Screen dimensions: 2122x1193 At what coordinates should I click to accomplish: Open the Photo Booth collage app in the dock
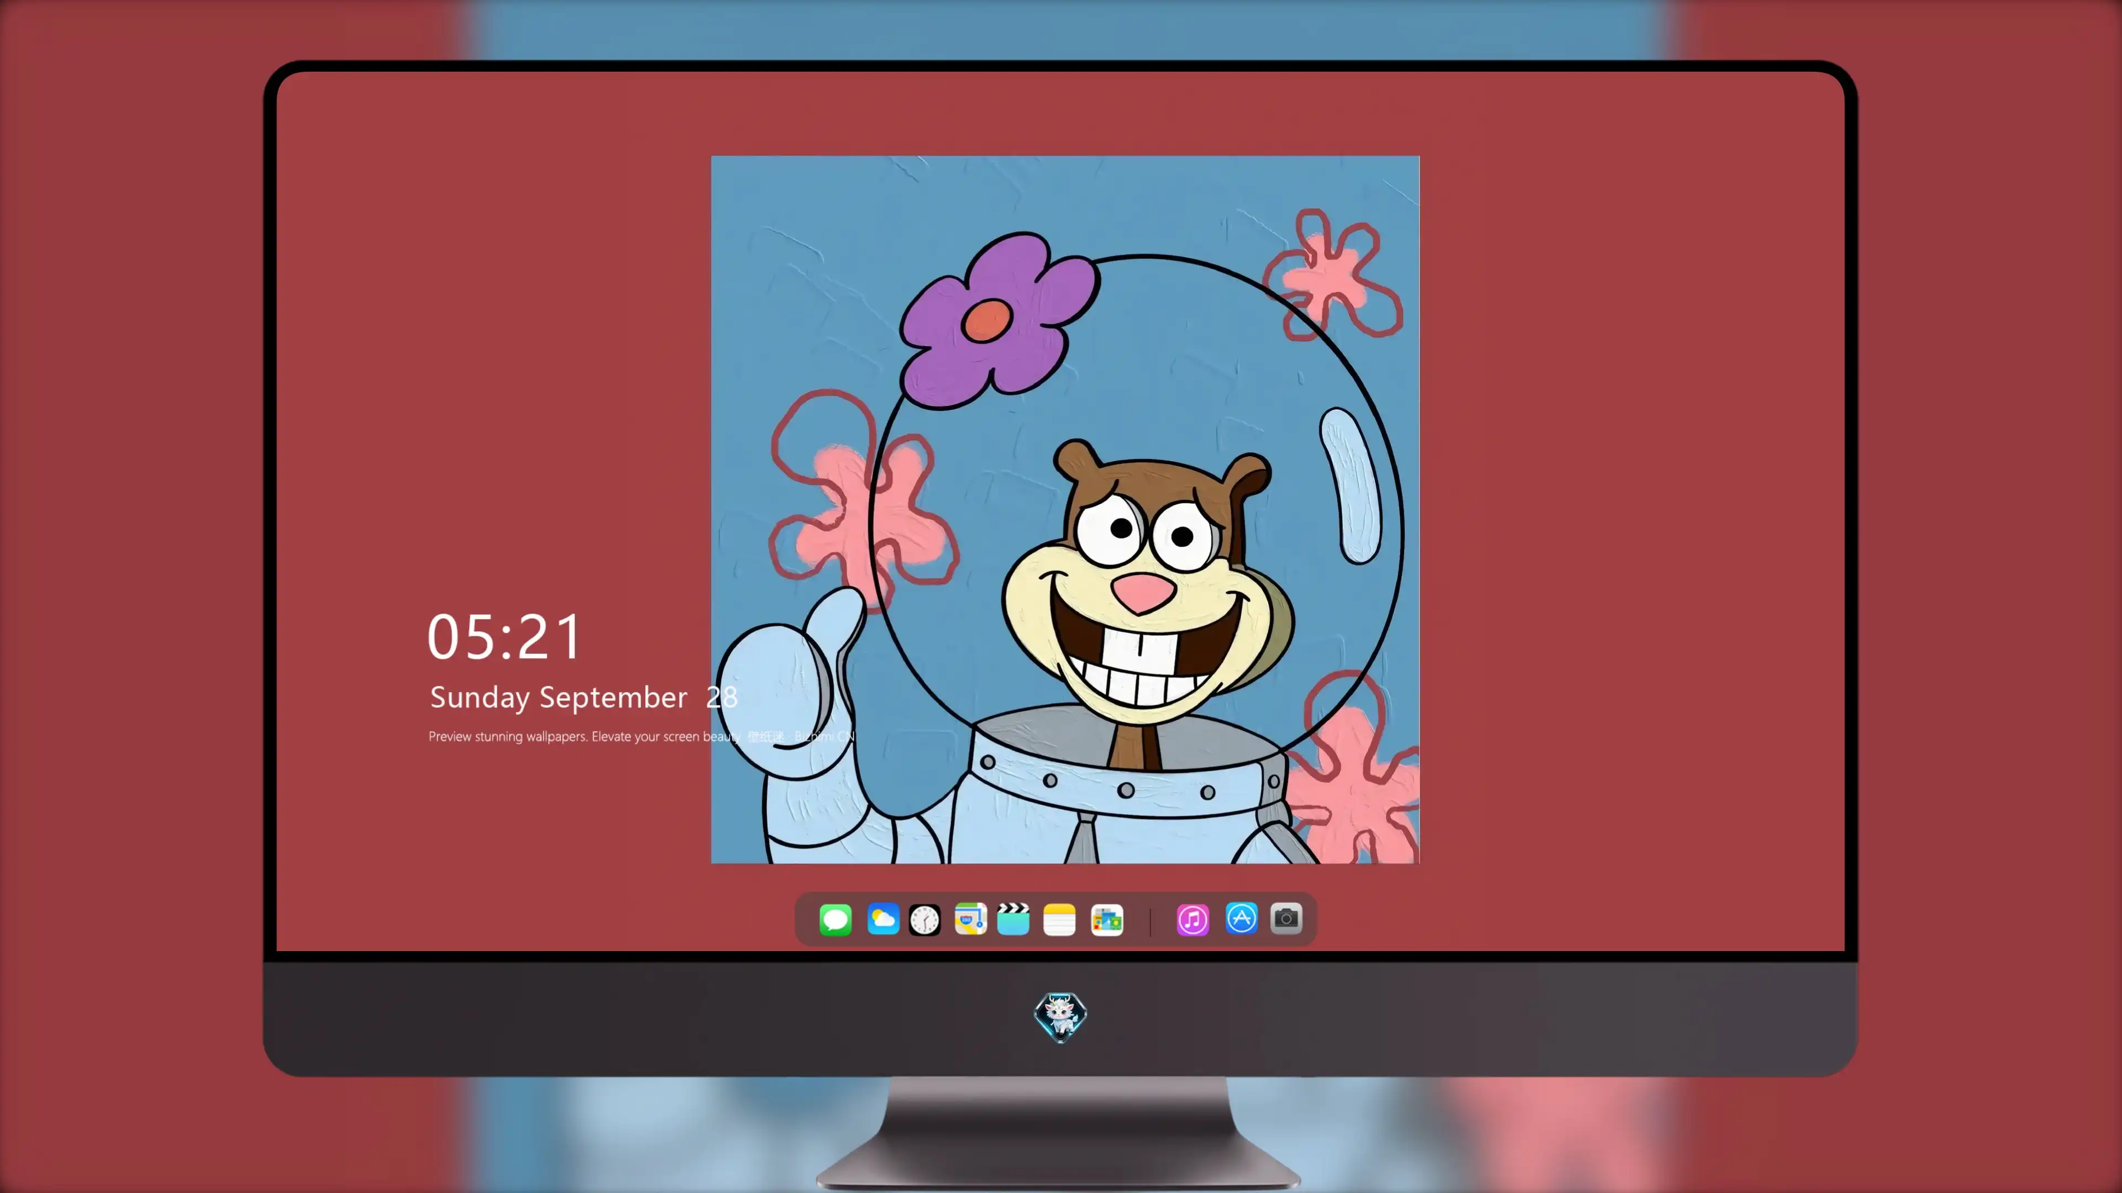pyautogui.click(x=1107, y=920)
